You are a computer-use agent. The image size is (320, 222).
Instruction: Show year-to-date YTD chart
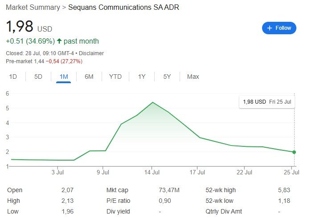(x=115, y=77)
